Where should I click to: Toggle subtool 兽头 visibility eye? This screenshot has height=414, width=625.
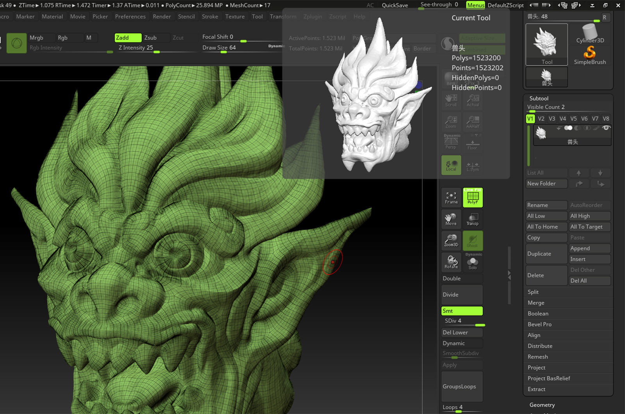[x=606, y=128]
